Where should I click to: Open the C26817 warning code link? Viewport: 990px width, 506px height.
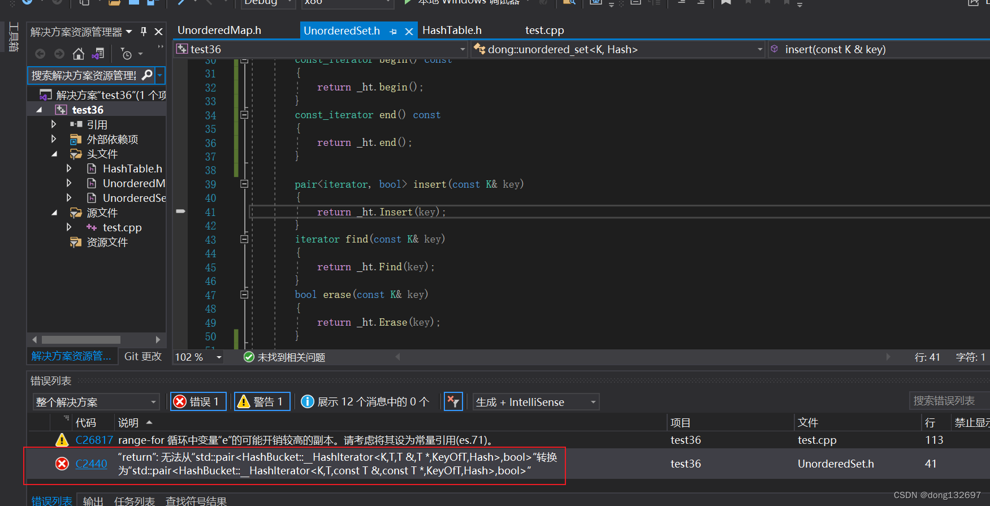(94, 440)
